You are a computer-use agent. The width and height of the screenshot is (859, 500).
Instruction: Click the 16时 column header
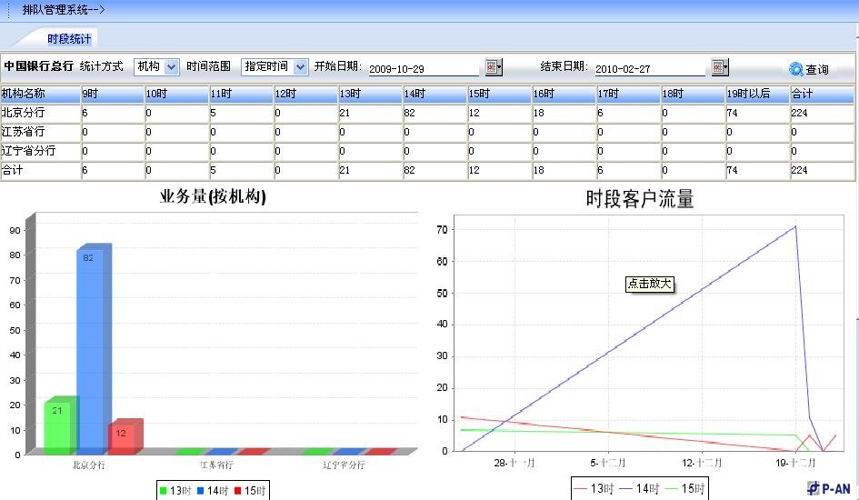(x=564, y=94)
